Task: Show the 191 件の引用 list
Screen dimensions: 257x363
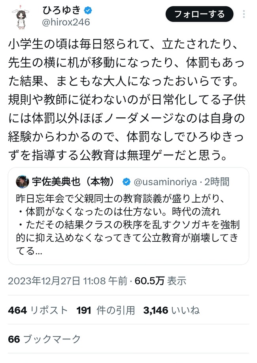Action: [x=105, y=310]
